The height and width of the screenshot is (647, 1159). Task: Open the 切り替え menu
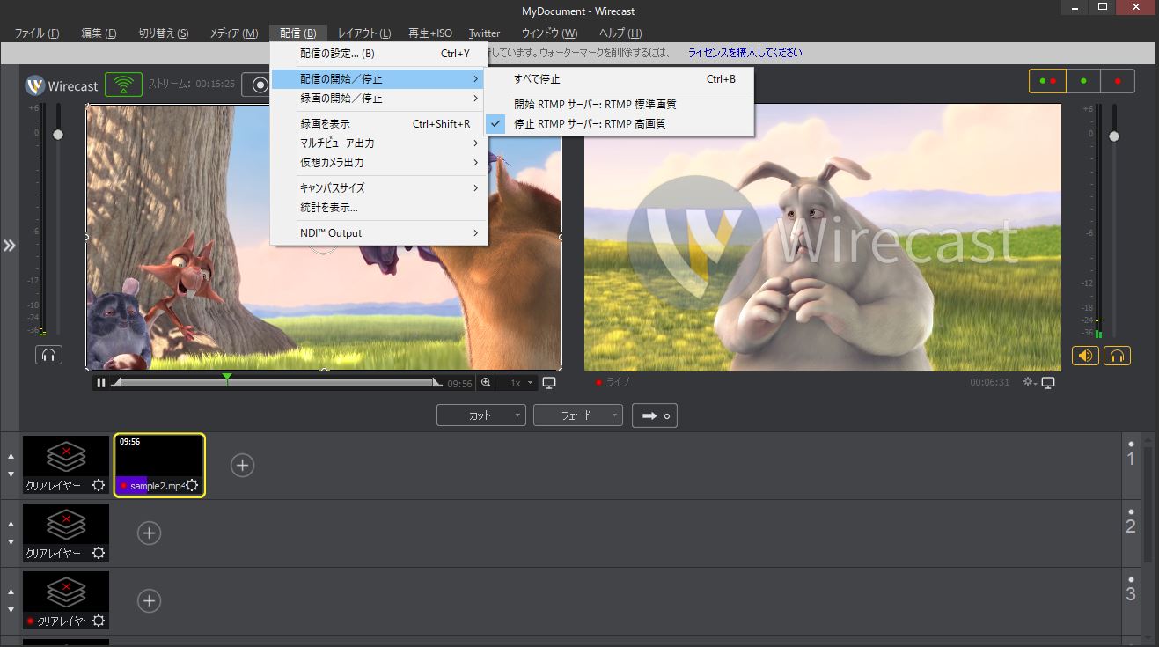164,33
